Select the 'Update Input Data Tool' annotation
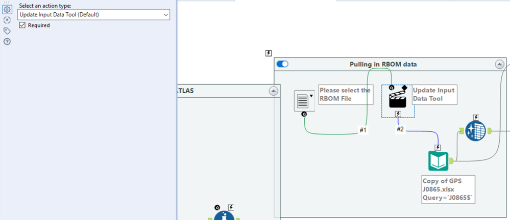510x220 pixels. [434, 95]
